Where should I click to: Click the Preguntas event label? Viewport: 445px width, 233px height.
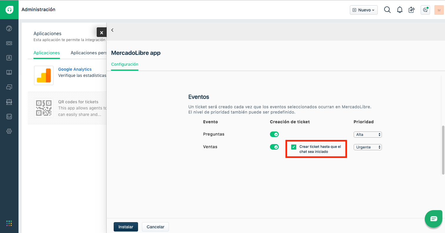[x=214, y=134]
